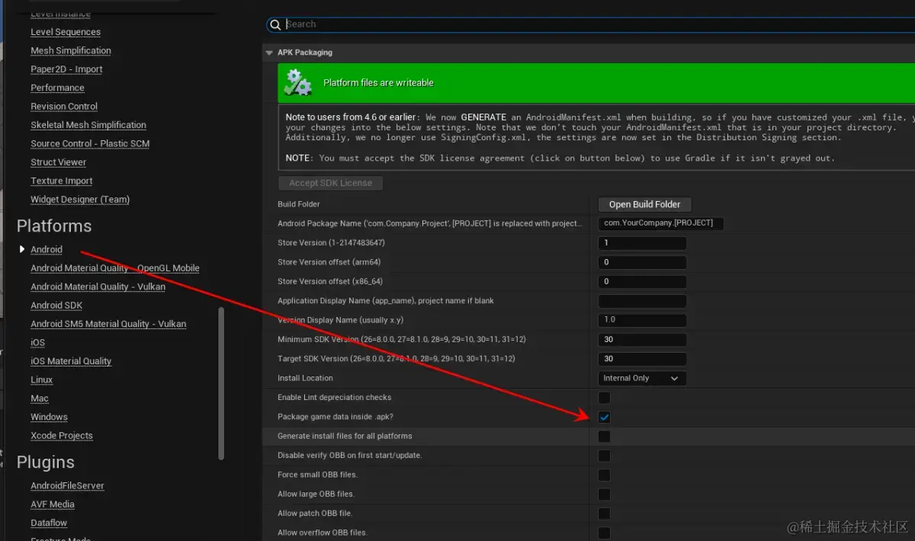Open Mac platform settings
Image resolution: width=915 pixels, height=541 pixels.
pos(40,399)
